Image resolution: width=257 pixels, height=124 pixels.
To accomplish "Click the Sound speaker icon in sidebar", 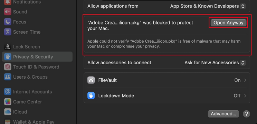I will [8, 12].
